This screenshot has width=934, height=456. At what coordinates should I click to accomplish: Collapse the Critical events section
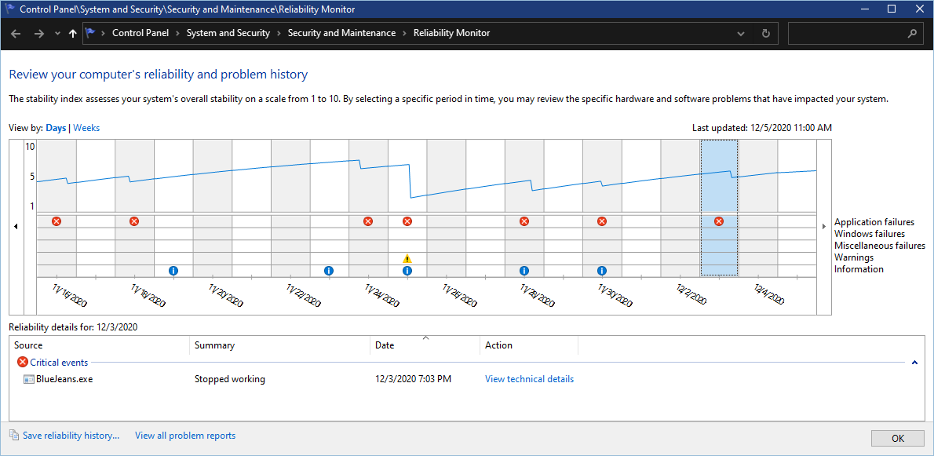(914, 363)
